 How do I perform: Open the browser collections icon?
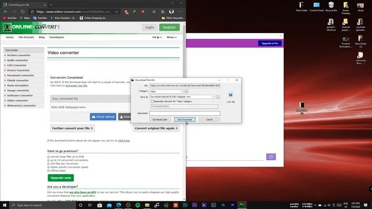(163, 12)
